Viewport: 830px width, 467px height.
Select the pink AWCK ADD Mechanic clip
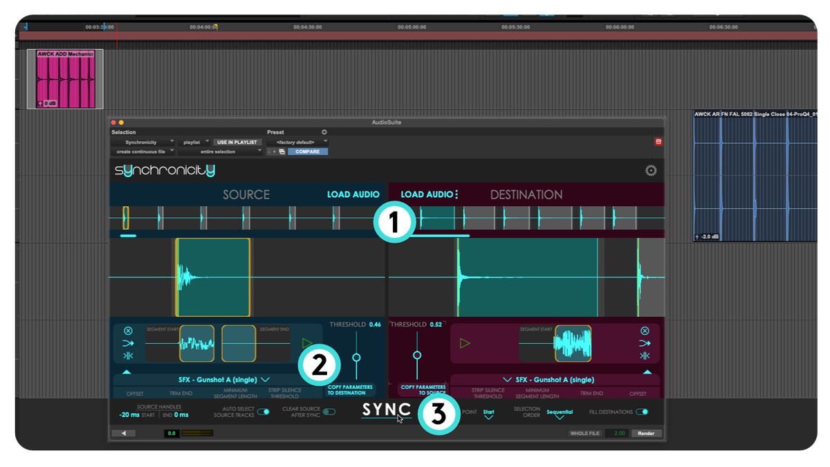(x=65, y=79)
